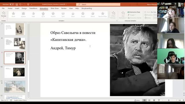The width and height of the screenshot is (185, 104).
Task: Open the Customize Quick Access Toolbar dropdown
Action: [x=32, y=5]
